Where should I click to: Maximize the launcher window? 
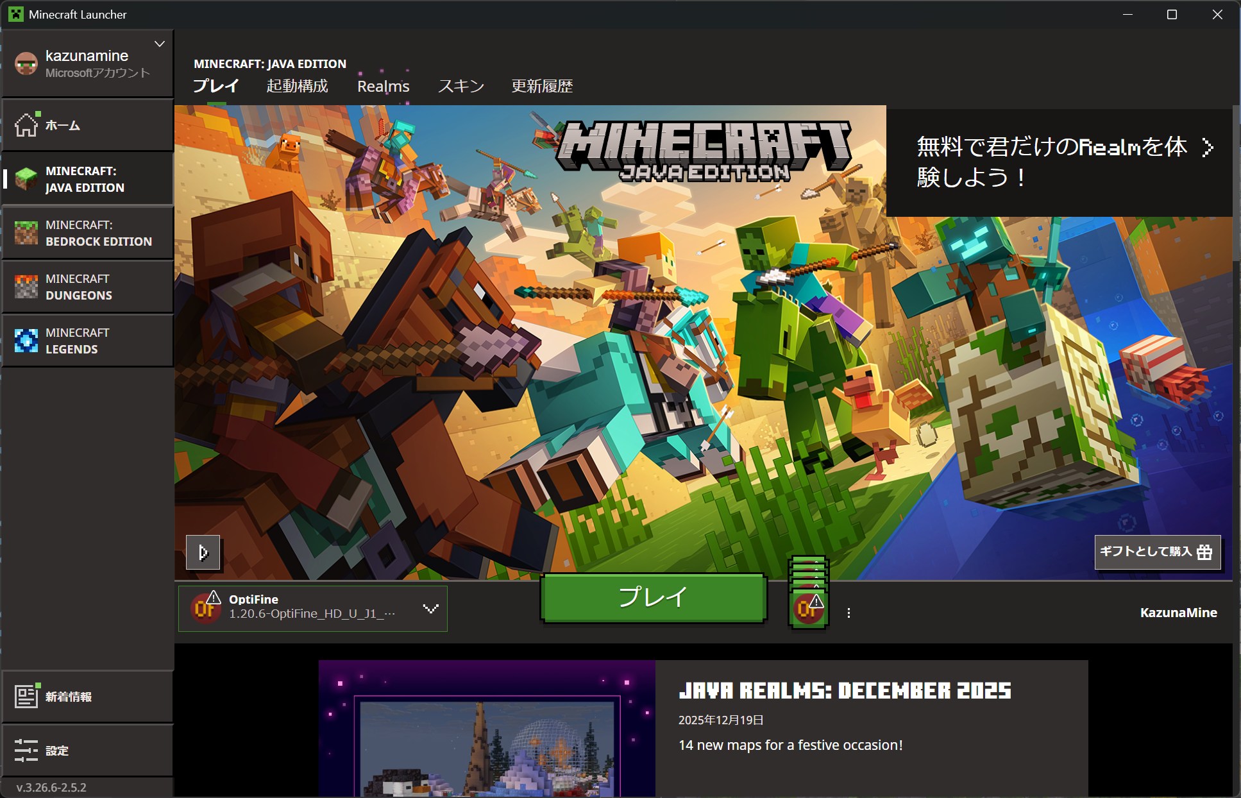coord(1172,14)
